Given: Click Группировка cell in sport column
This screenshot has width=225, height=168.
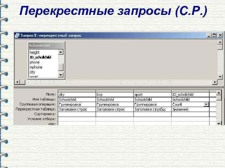Looking at the screenshot, I should (152, 105).
